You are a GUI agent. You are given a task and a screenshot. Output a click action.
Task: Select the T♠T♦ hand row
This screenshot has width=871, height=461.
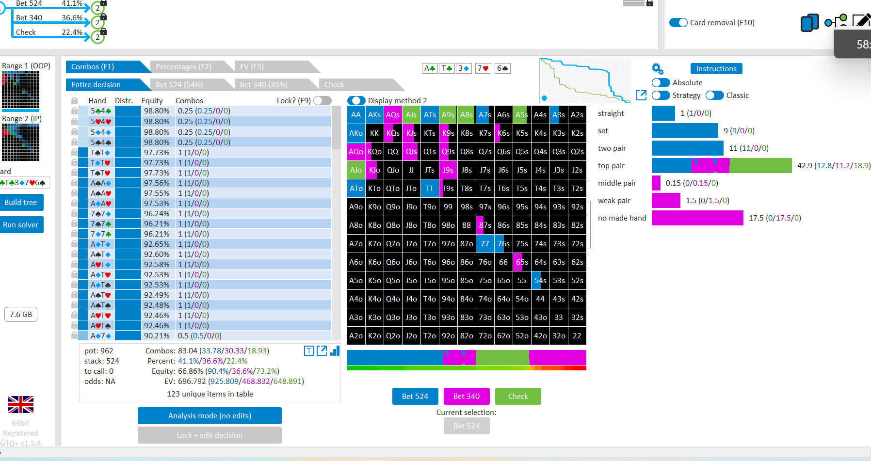pos(205,152)
